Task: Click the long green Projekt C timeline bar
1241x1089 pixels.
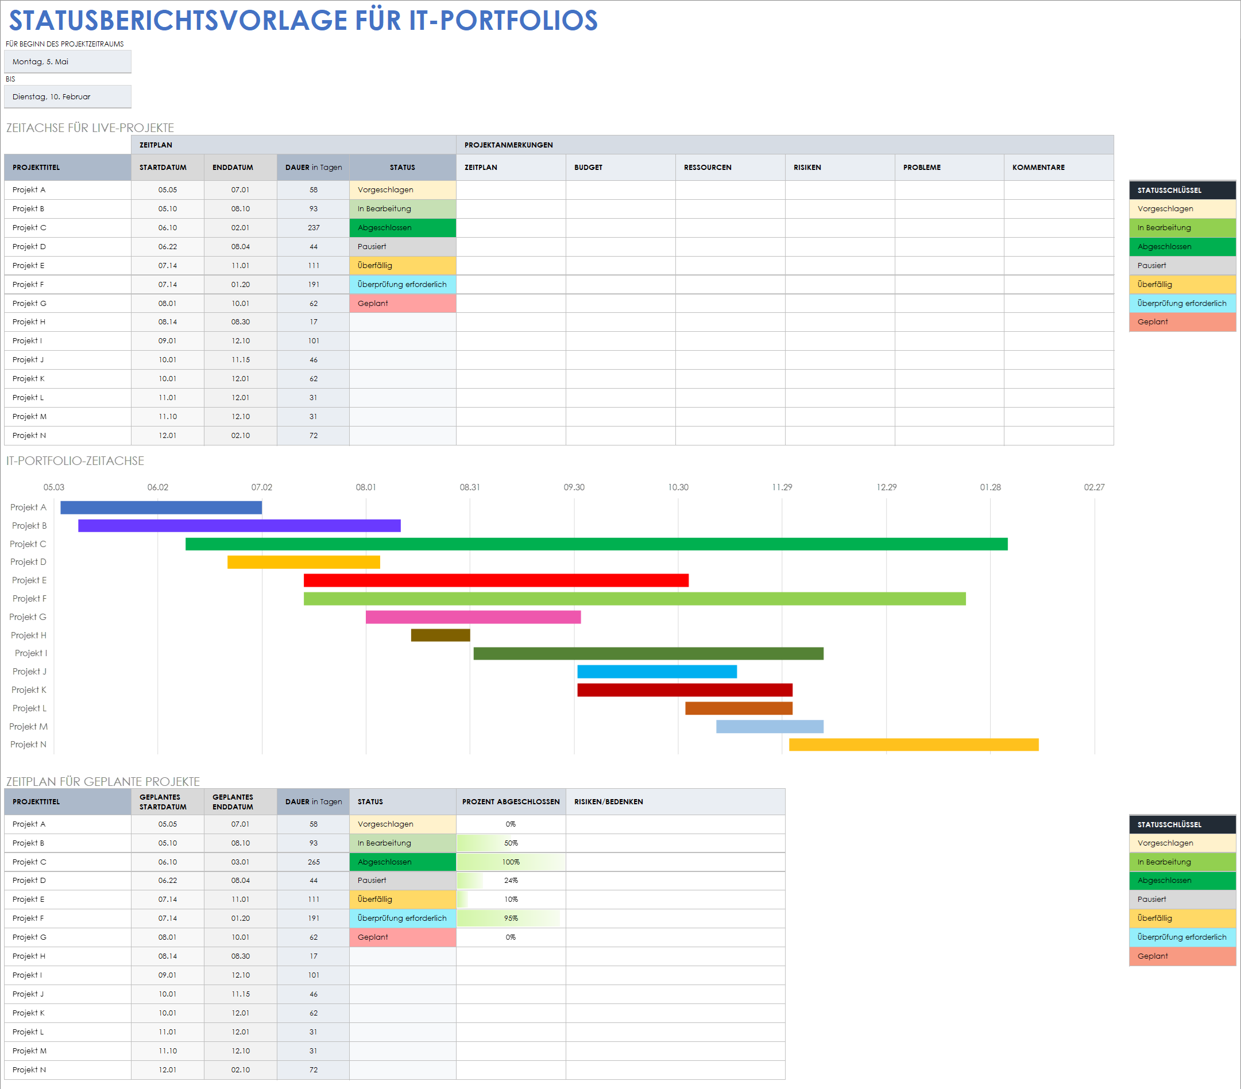Action: click(596, 544)
